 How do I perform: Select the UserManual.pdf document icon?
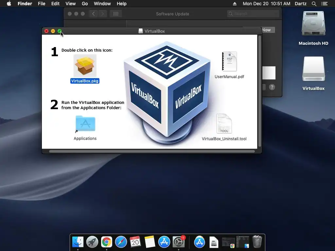click(229, 61)
